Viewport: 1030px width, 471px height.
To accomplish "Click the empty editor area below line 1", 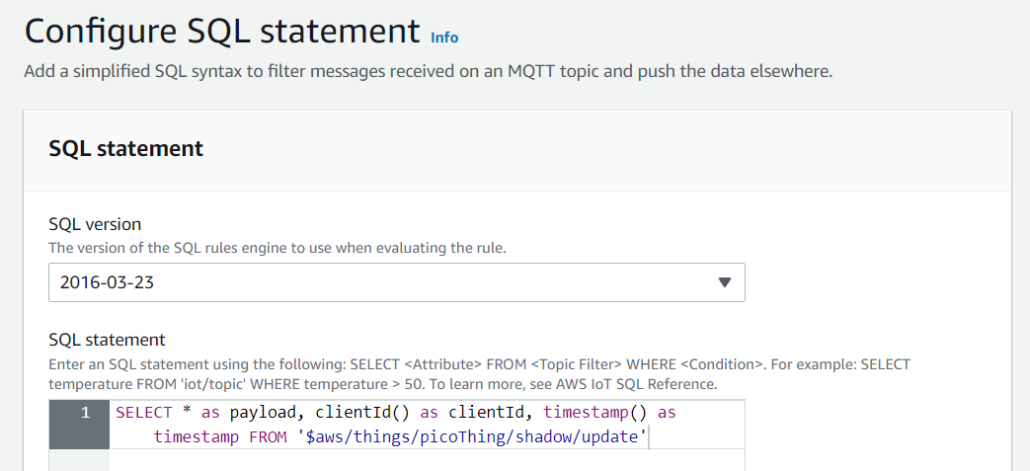I will tap(425, 460).
